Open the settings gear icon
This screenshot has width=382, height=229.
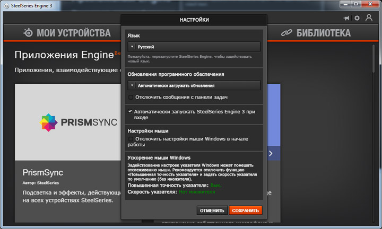click(357, 18)
